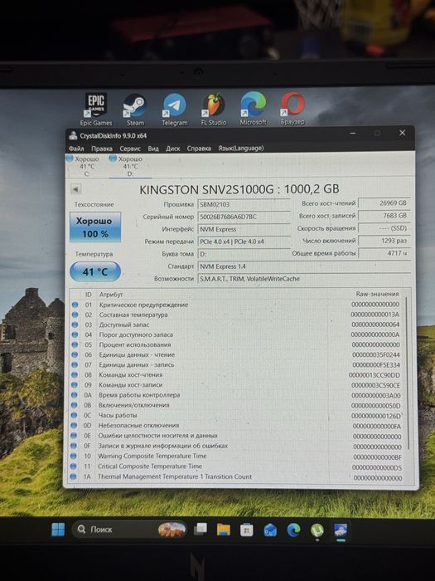435x581 pixels.
Task: Open the Файл menu
Action: coord(76,149)
